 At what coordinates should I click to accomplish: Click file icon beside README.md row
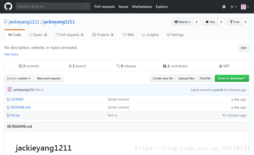(x=8, y=107)
